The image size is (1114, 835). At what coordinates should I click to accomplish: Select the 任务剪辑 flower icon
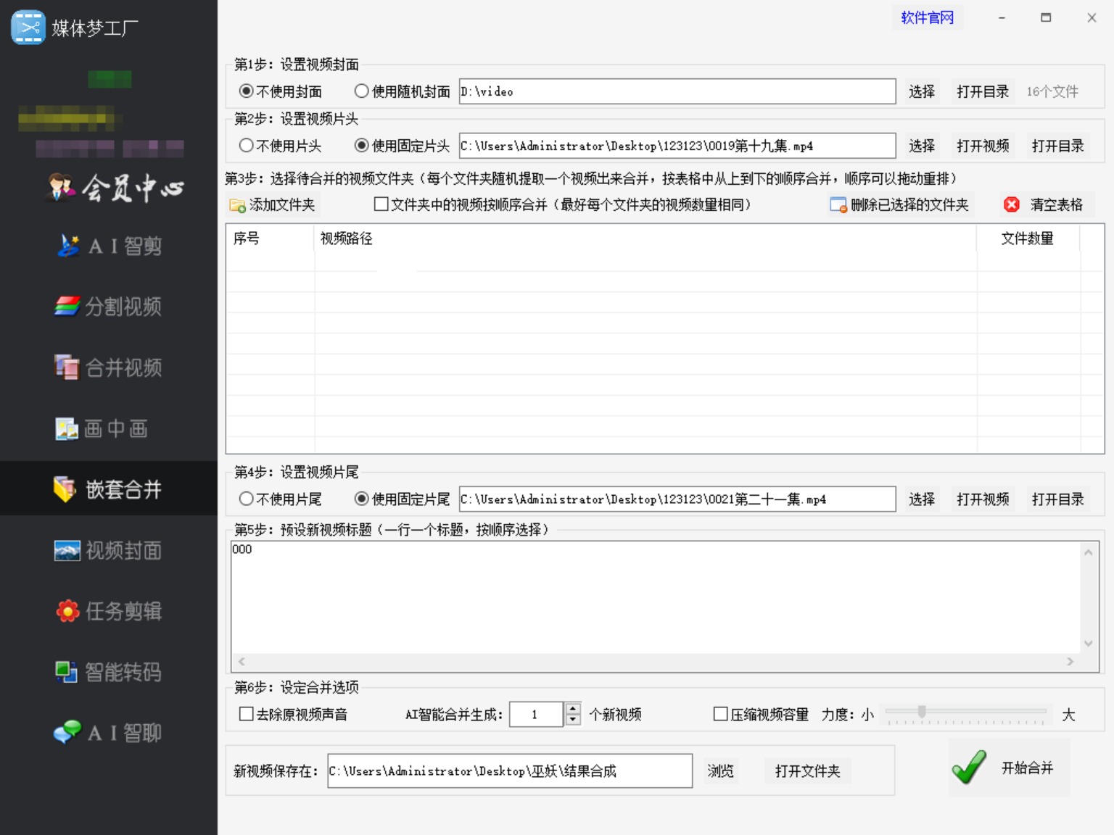(x=67, y=611)
